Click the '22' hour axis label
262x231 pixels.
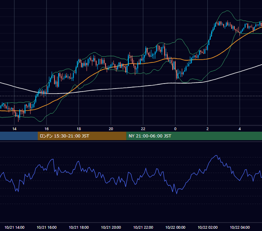[x=143, y=129]
